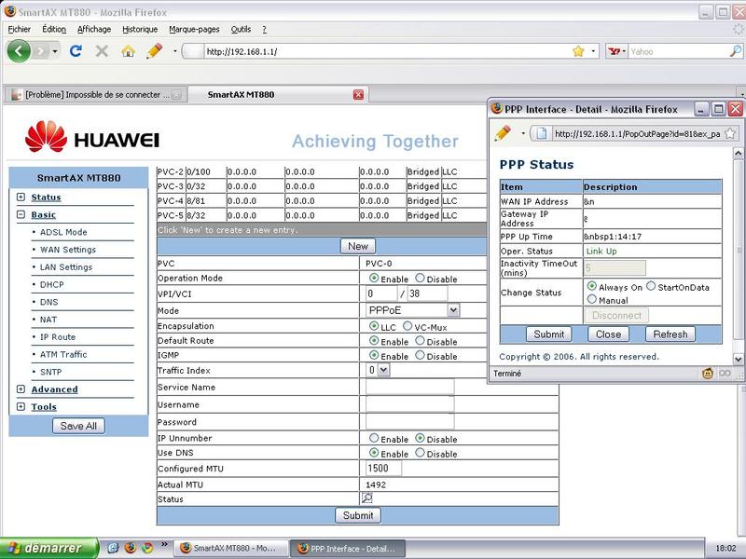Open the démarrer start menu
The height and width of the screenshot is (559, 746).
(x=49, y=548)
